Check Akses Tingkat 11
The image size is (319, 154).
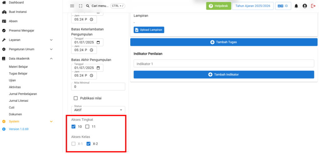[x=88, y=127]
